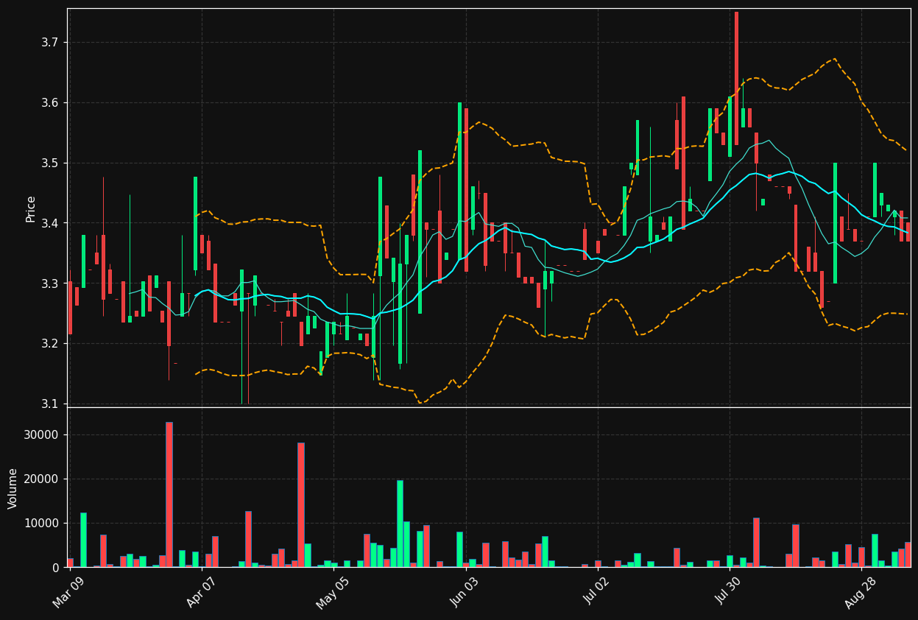Click the tallest red volume bar above 30000
The image size is (918, 620).
(x=169, y=494)
